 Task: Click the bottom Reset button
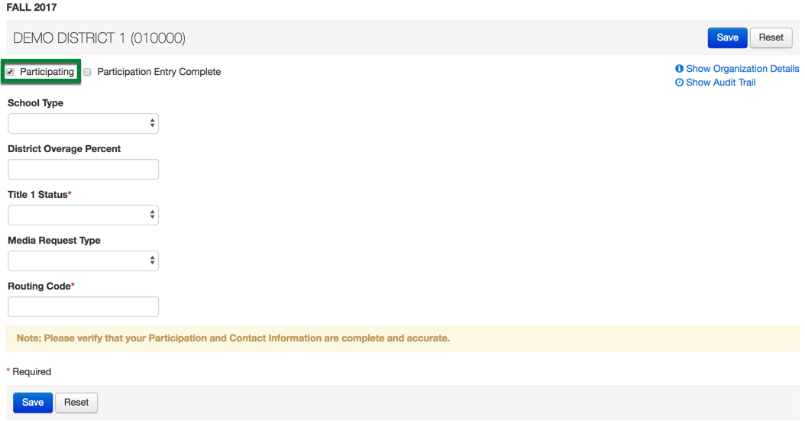[x=76, y=403]
